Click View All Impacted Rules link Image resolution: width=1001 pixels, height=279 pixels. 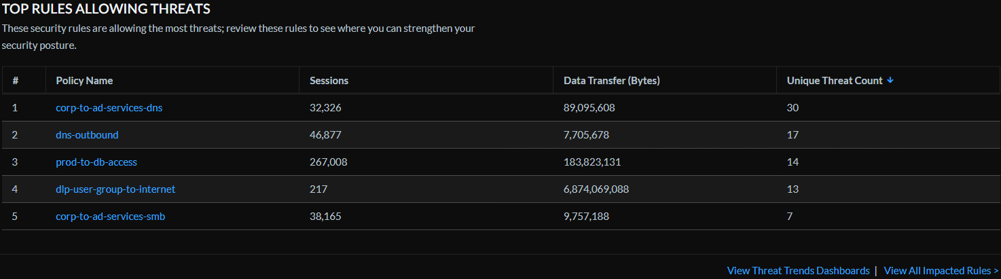tap(941, 270)
